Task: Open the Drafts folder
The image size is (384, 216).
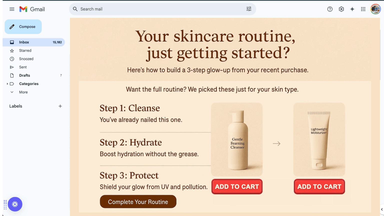Action: 34,75
